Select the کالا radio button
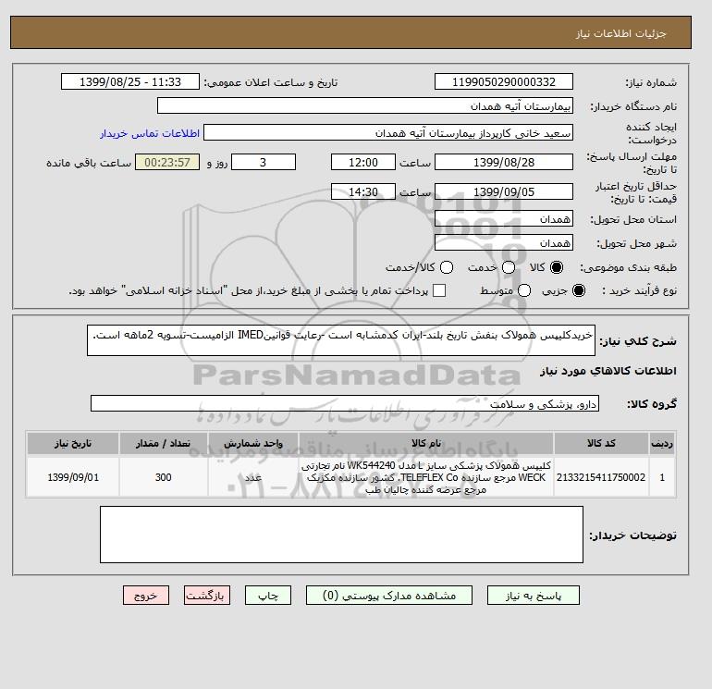Viewport: 712px width, 689px height. (557, 267)
